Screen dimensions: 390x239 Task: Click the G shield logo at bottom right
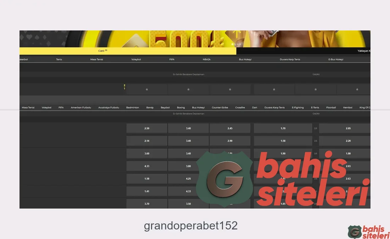pyautogui.click(x=355, y=231)
